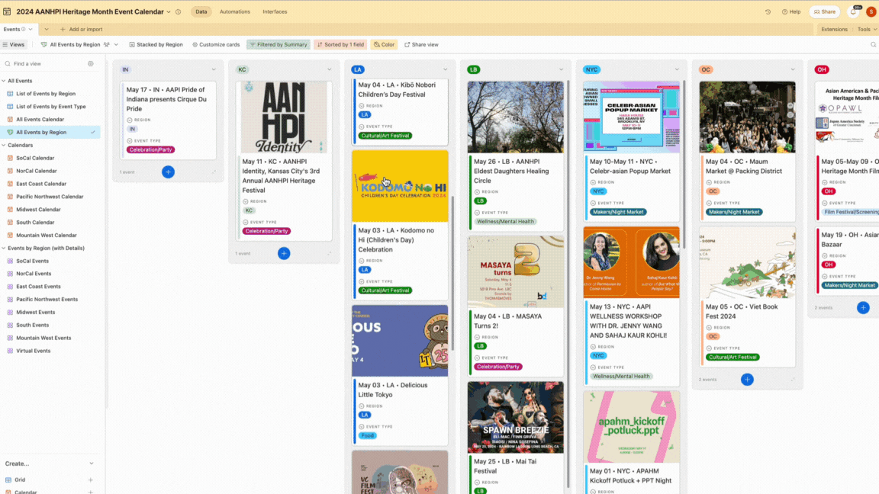Add a new Grid view plus

91,480
